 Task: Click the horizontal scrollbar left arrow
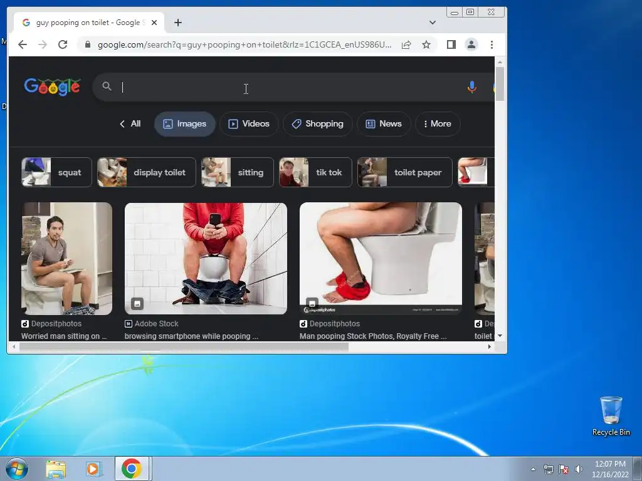point(14,347)
